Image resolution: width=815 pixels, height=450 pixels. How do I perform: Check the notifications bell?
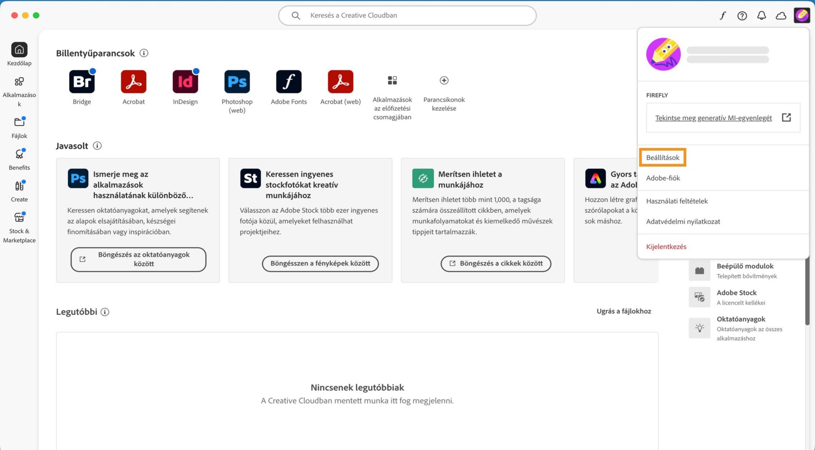762,15
